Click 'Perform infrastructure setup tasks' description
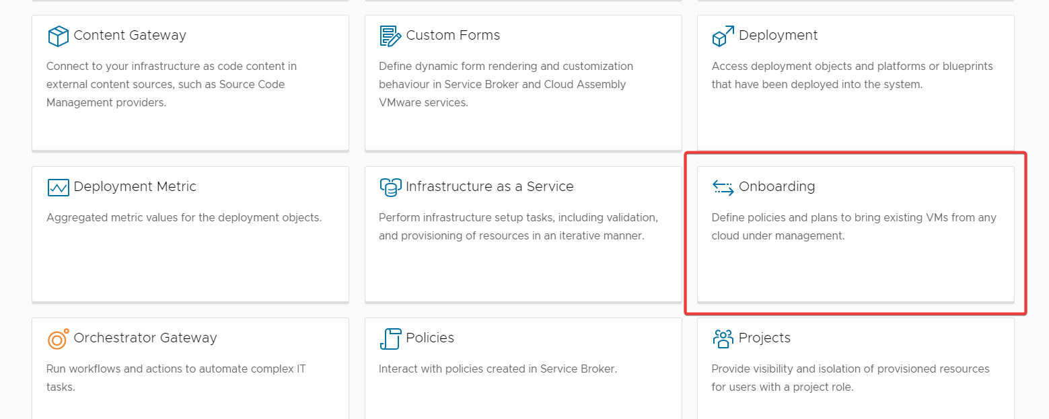 pos(518,227)
